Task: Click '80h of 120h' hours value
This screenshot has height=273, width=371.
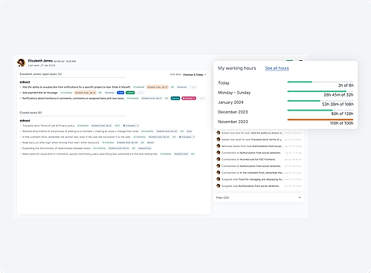Action: point(342,114)
